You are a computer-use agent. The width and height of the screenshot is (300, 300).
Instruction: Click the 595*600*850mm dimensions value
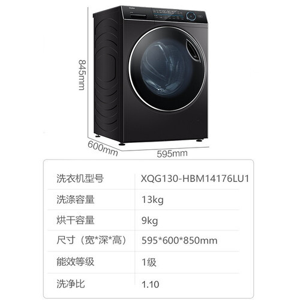179,241
